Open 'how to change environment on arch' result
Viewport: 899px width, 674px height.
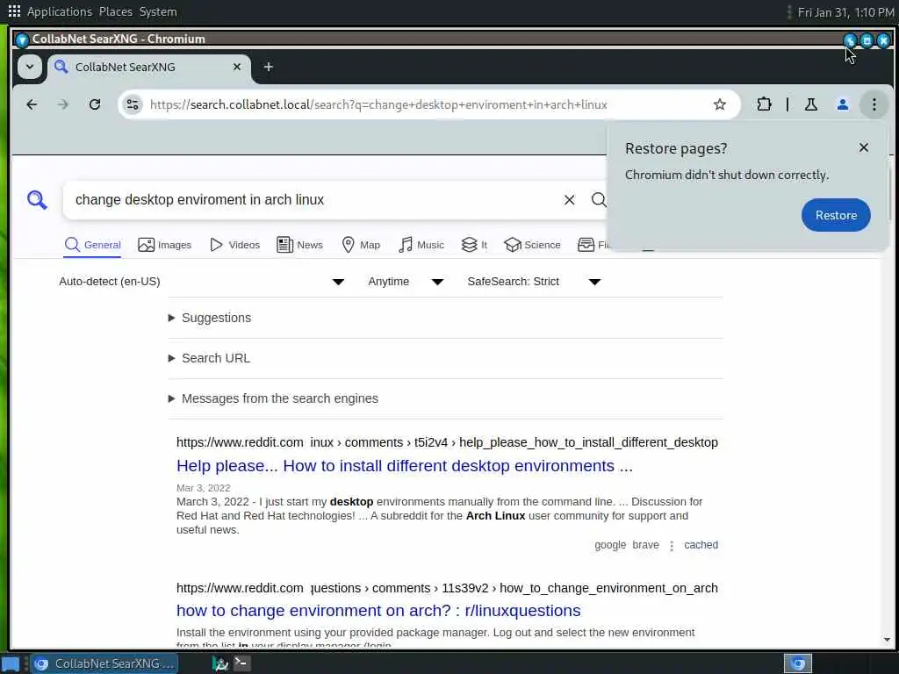click(378, 611)
